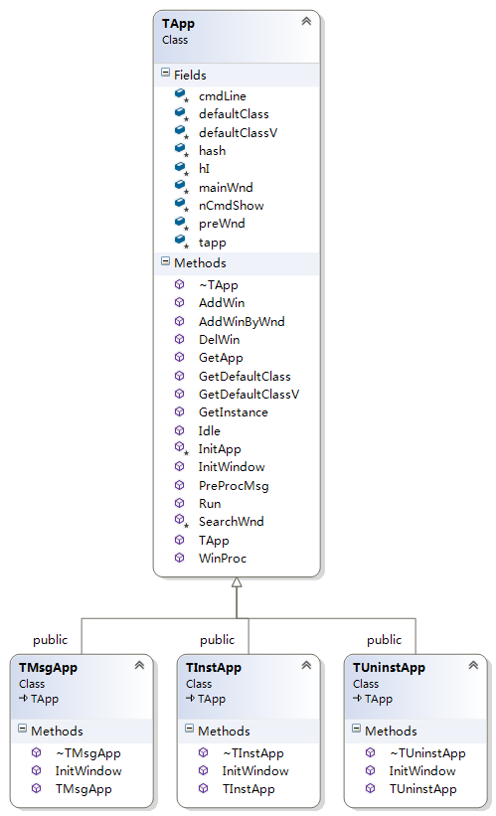
Task: Click the method icon beside ~TUninstApp
Action: (371, 752)
